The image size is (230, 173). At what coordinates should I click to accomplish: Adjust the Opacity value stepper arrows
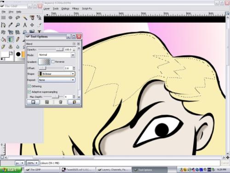click(74, 49)
